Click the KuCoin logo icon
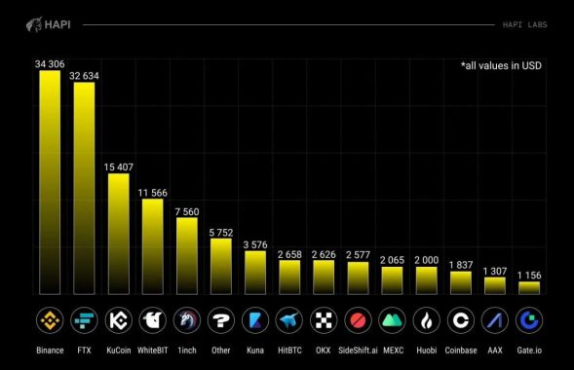 (x=118, y=320)
